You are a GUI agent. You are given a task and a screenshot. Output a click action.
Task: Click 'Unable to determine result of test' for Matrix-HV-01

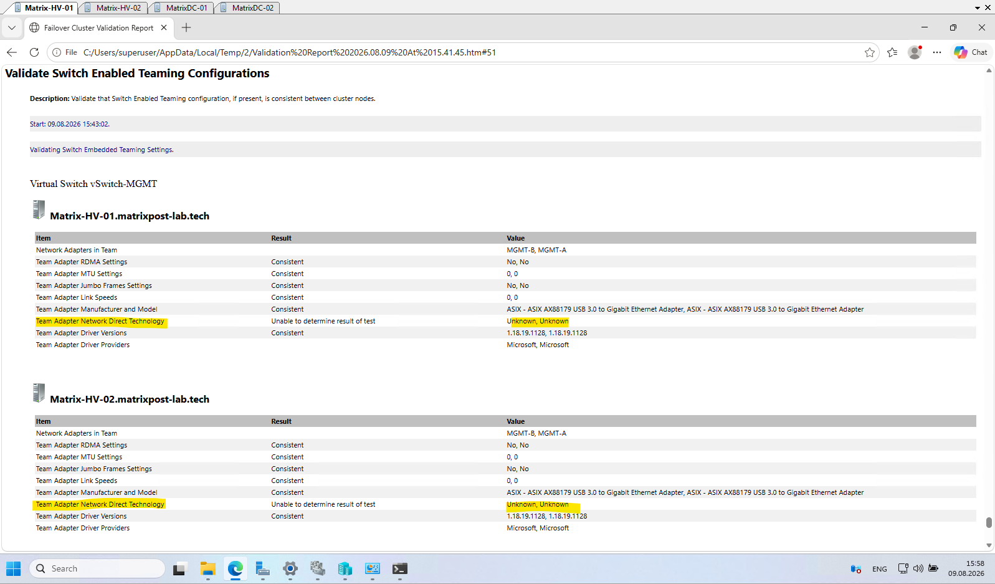tap(323, 322)
